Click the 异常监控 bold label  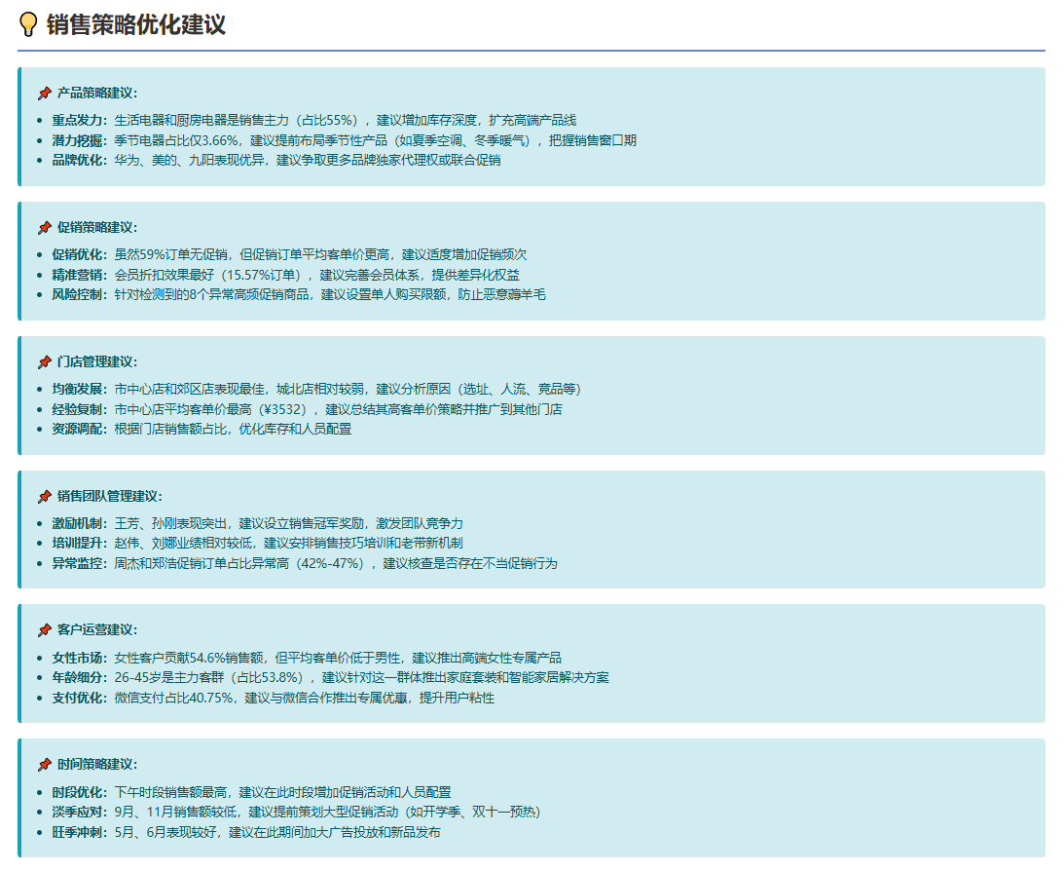(80, 564)
